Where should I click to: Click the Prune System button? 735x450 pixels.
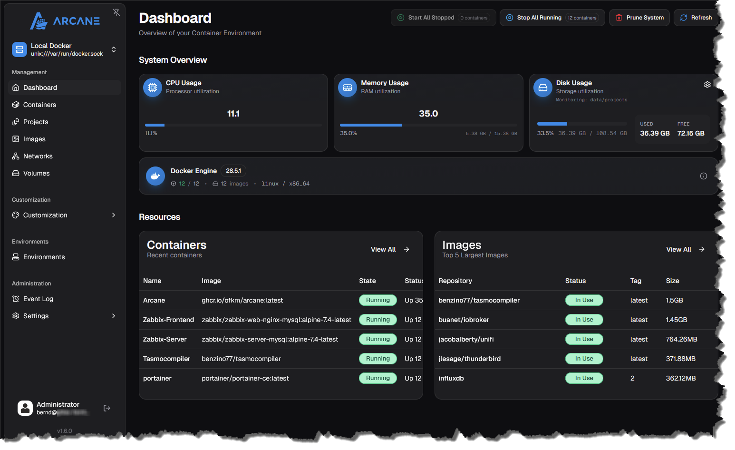point(639,18)
